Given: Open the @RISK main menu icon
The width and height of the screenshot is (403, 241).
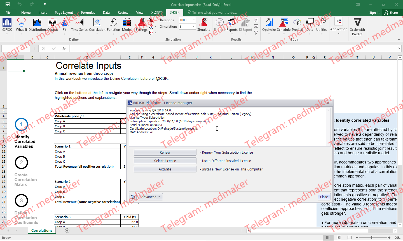Looking at the screenshot, I should [x=7, y=25].
